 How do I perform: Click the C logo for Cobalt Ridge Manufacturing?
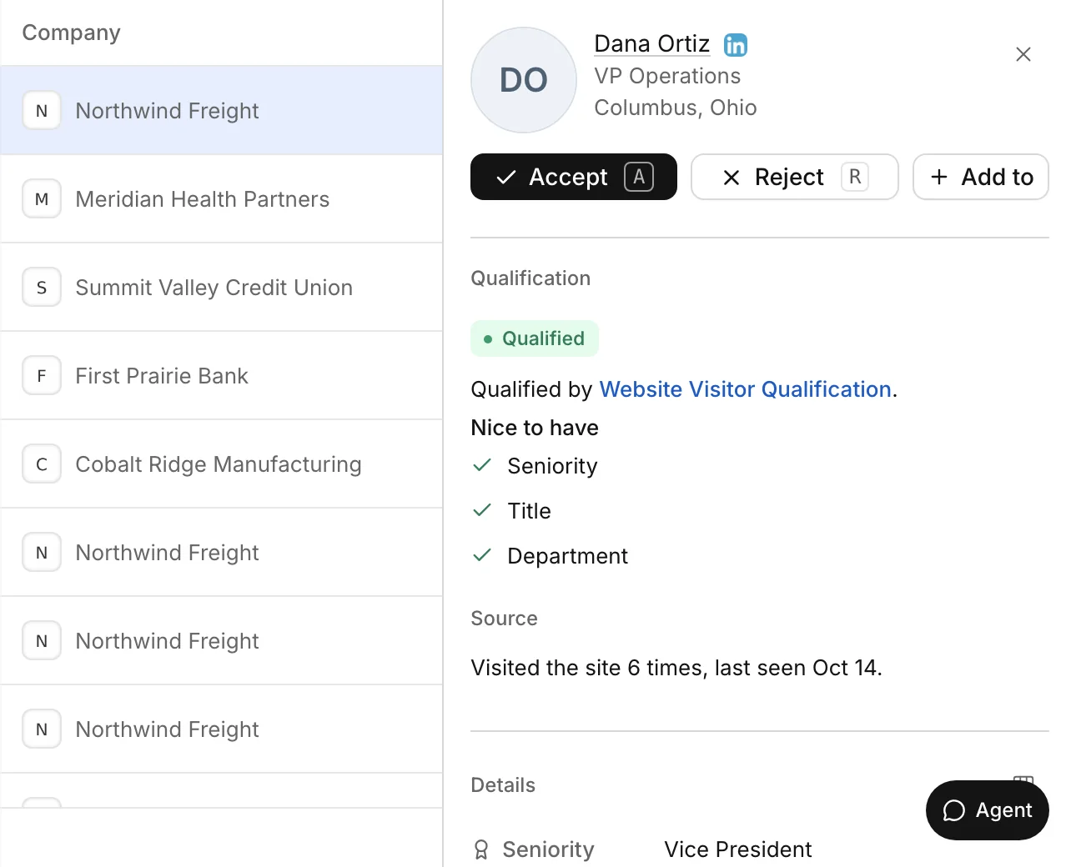(x=42, y=464)
